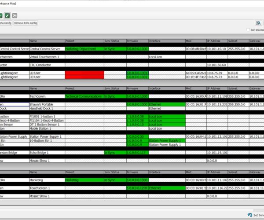Sort by the Firmware column header
The height and width of the screenshot is (220, 264).
coord(137,41)
